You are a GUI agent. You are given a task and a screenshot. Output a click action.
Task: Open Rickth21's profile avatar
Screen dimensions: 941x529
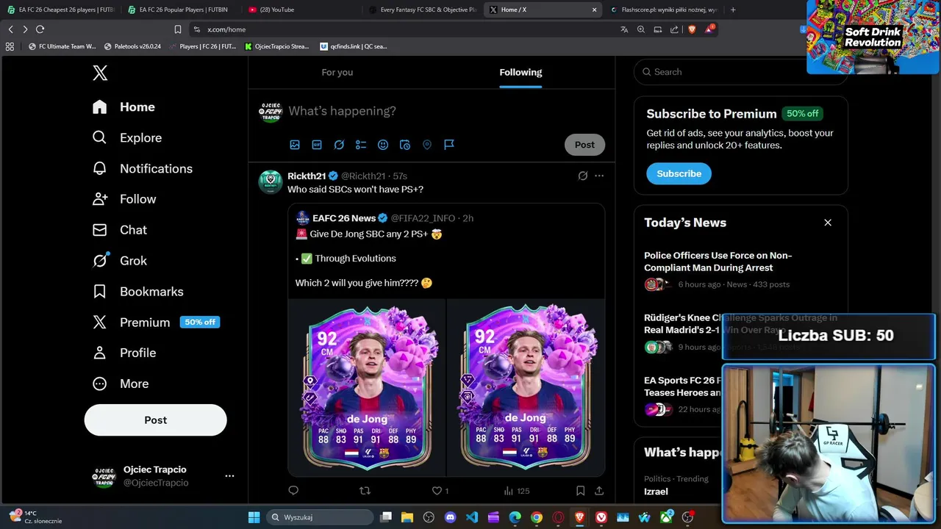pos(271,181)
